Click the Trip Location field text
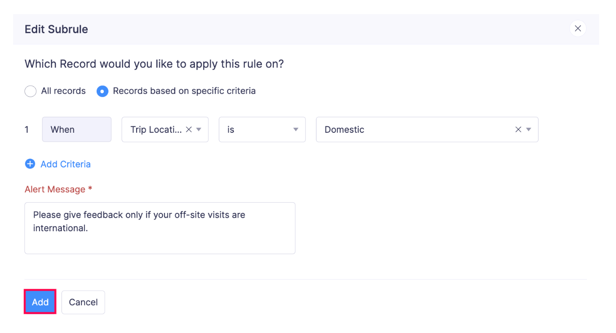Screen dimensions: 616x333 pos(155,129)
